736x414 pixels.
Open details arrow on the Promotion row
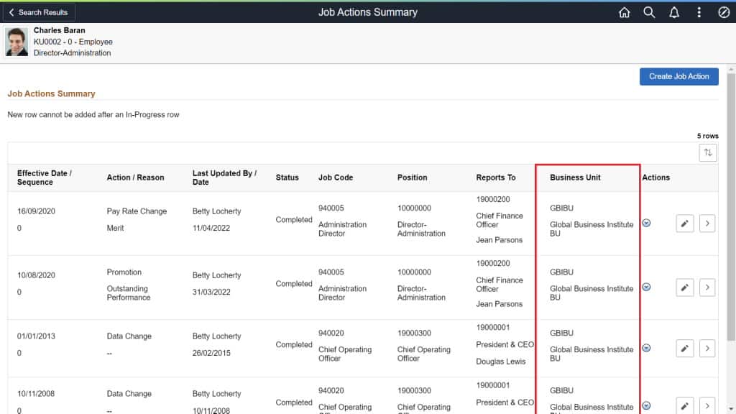pos(707,287)
